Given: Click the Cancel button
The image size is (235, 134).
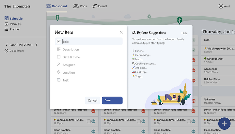Looking at the screenshot, I should coord(92,100).
